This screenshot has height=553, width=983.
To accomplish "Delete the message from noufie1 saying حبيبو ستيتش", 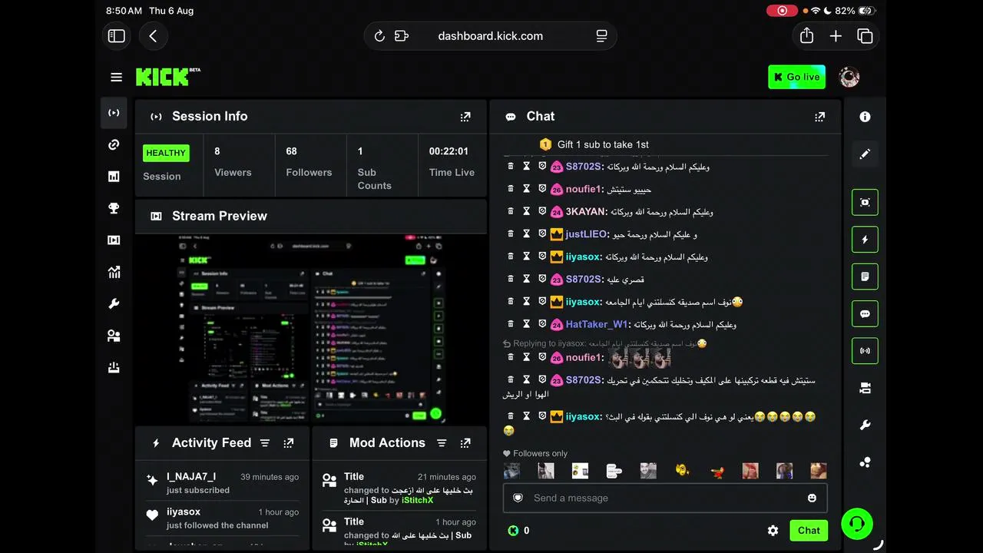I will pyautogui.click(x=511, y=189).
